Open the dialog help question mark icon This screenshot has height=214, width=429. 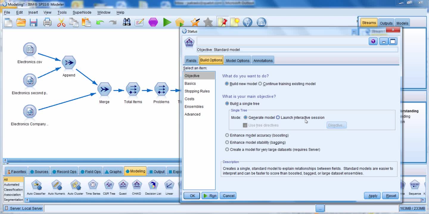(x=373, y=42)
